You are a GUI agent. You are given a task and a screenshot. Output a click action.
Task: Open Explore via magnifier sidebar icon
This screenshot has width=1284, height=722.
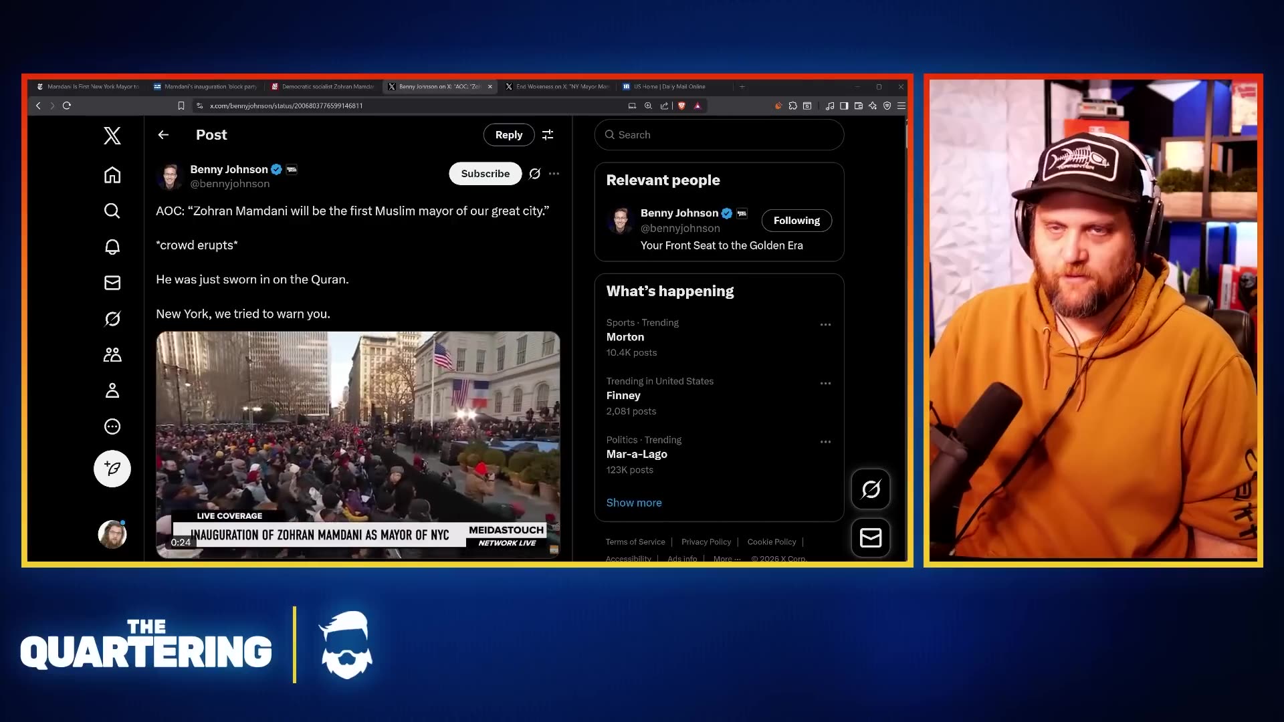pos(112,211)
